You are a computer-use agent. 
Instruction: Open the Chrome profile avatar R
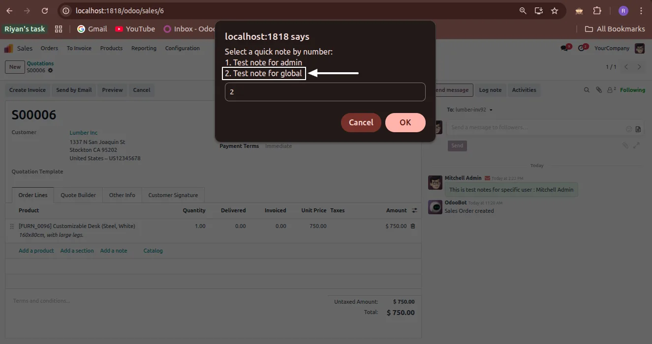click(x=623, y=10)
